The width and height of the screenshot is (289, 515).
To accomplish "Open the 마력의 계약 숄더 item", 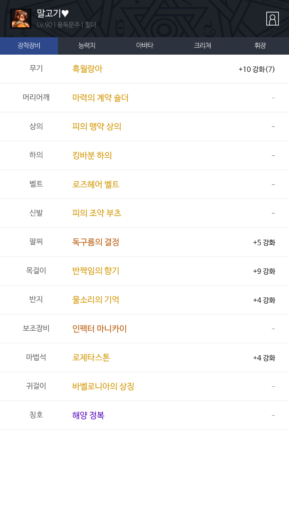I will click(100, 98).
